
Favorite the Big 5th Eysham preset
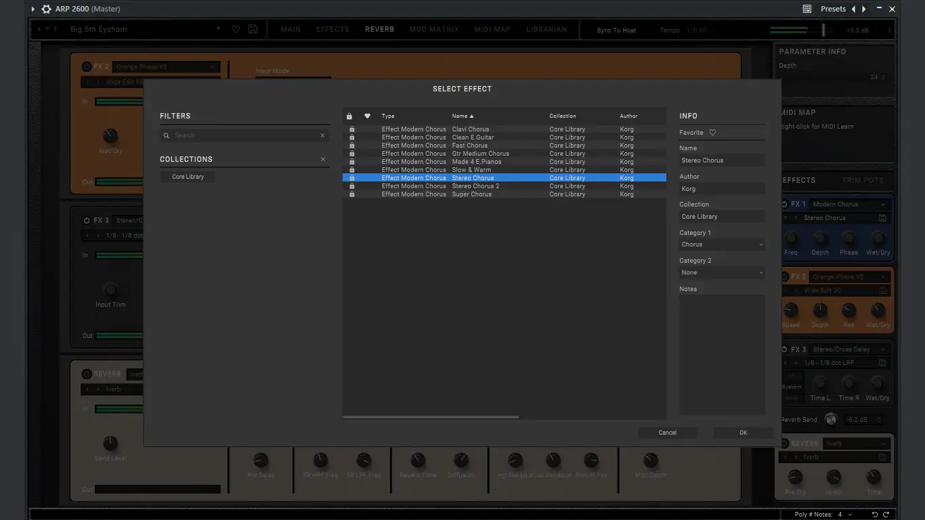click(x=236, y=30)
